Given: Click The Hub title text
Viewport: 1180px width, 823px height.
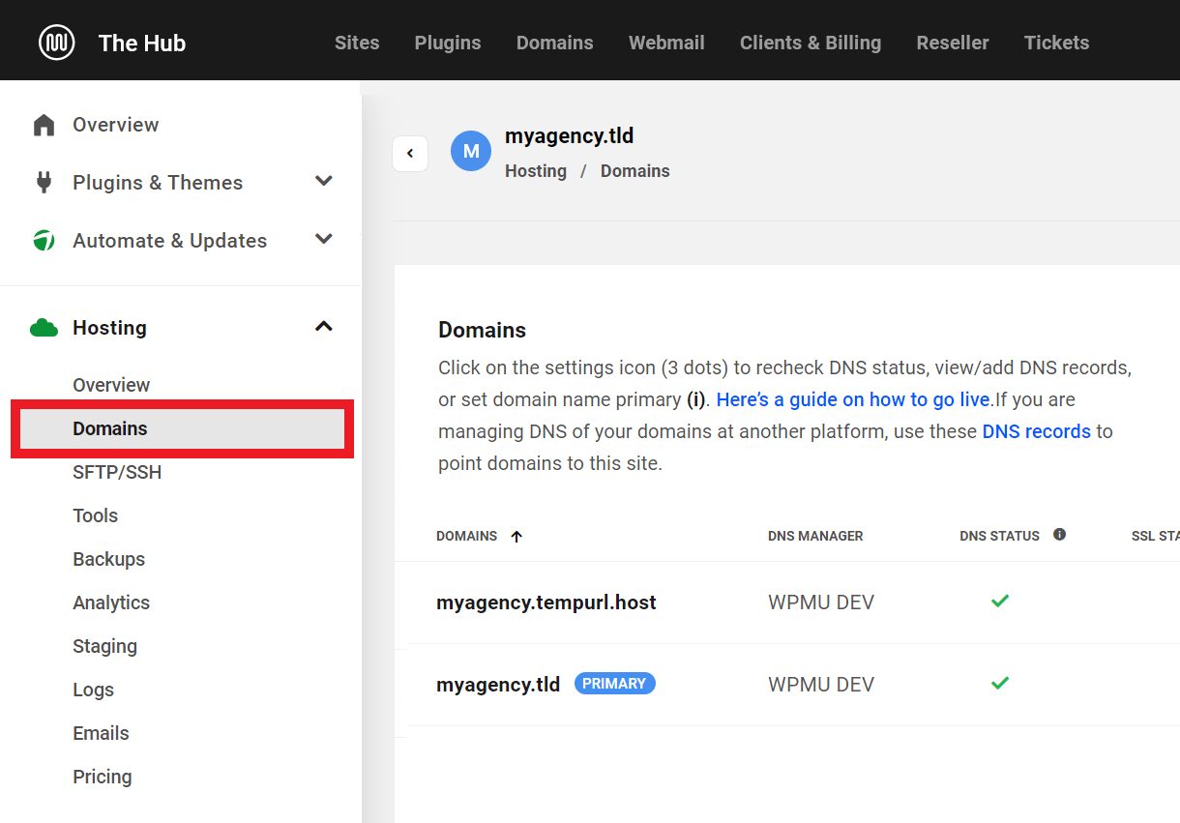Looking at the screenshot, I should 142,43.
